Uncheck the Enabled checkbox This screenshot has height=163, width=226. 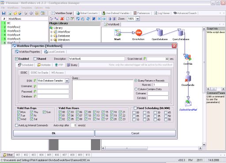pos(16,59)
